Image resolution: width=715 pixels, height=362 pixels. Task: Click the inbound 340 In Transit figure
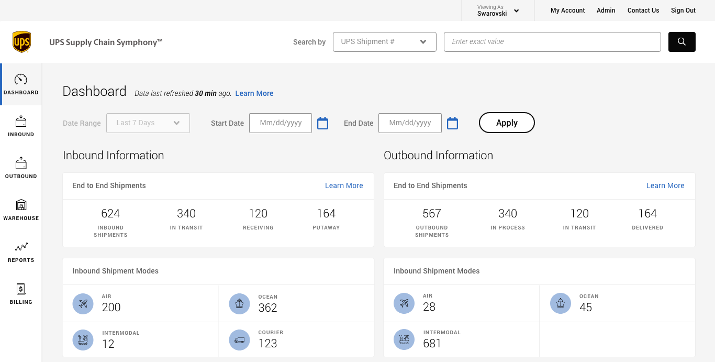point(186,213)
